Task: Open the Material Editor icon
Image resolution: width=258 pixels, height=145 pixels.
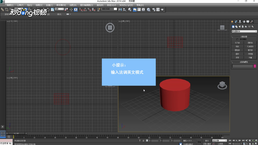Action: pyautogui.click(x=148, y=10)
